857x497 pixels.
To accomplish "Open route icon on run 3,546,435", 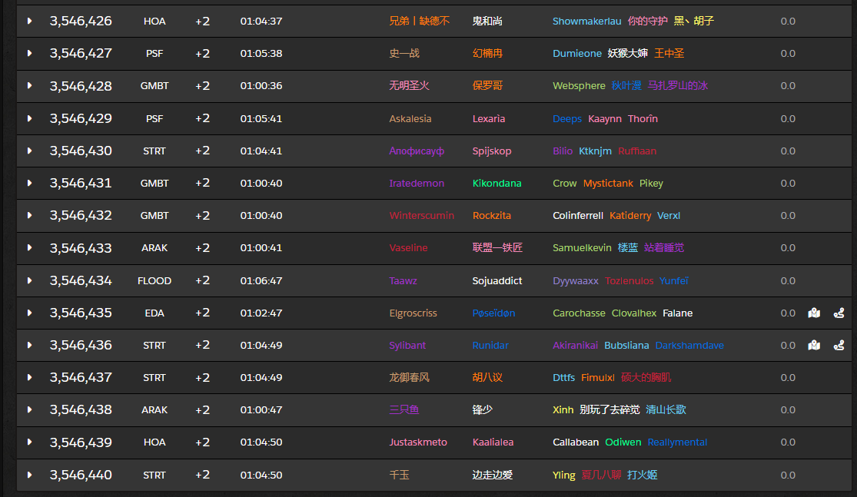I will pos(839,313).
